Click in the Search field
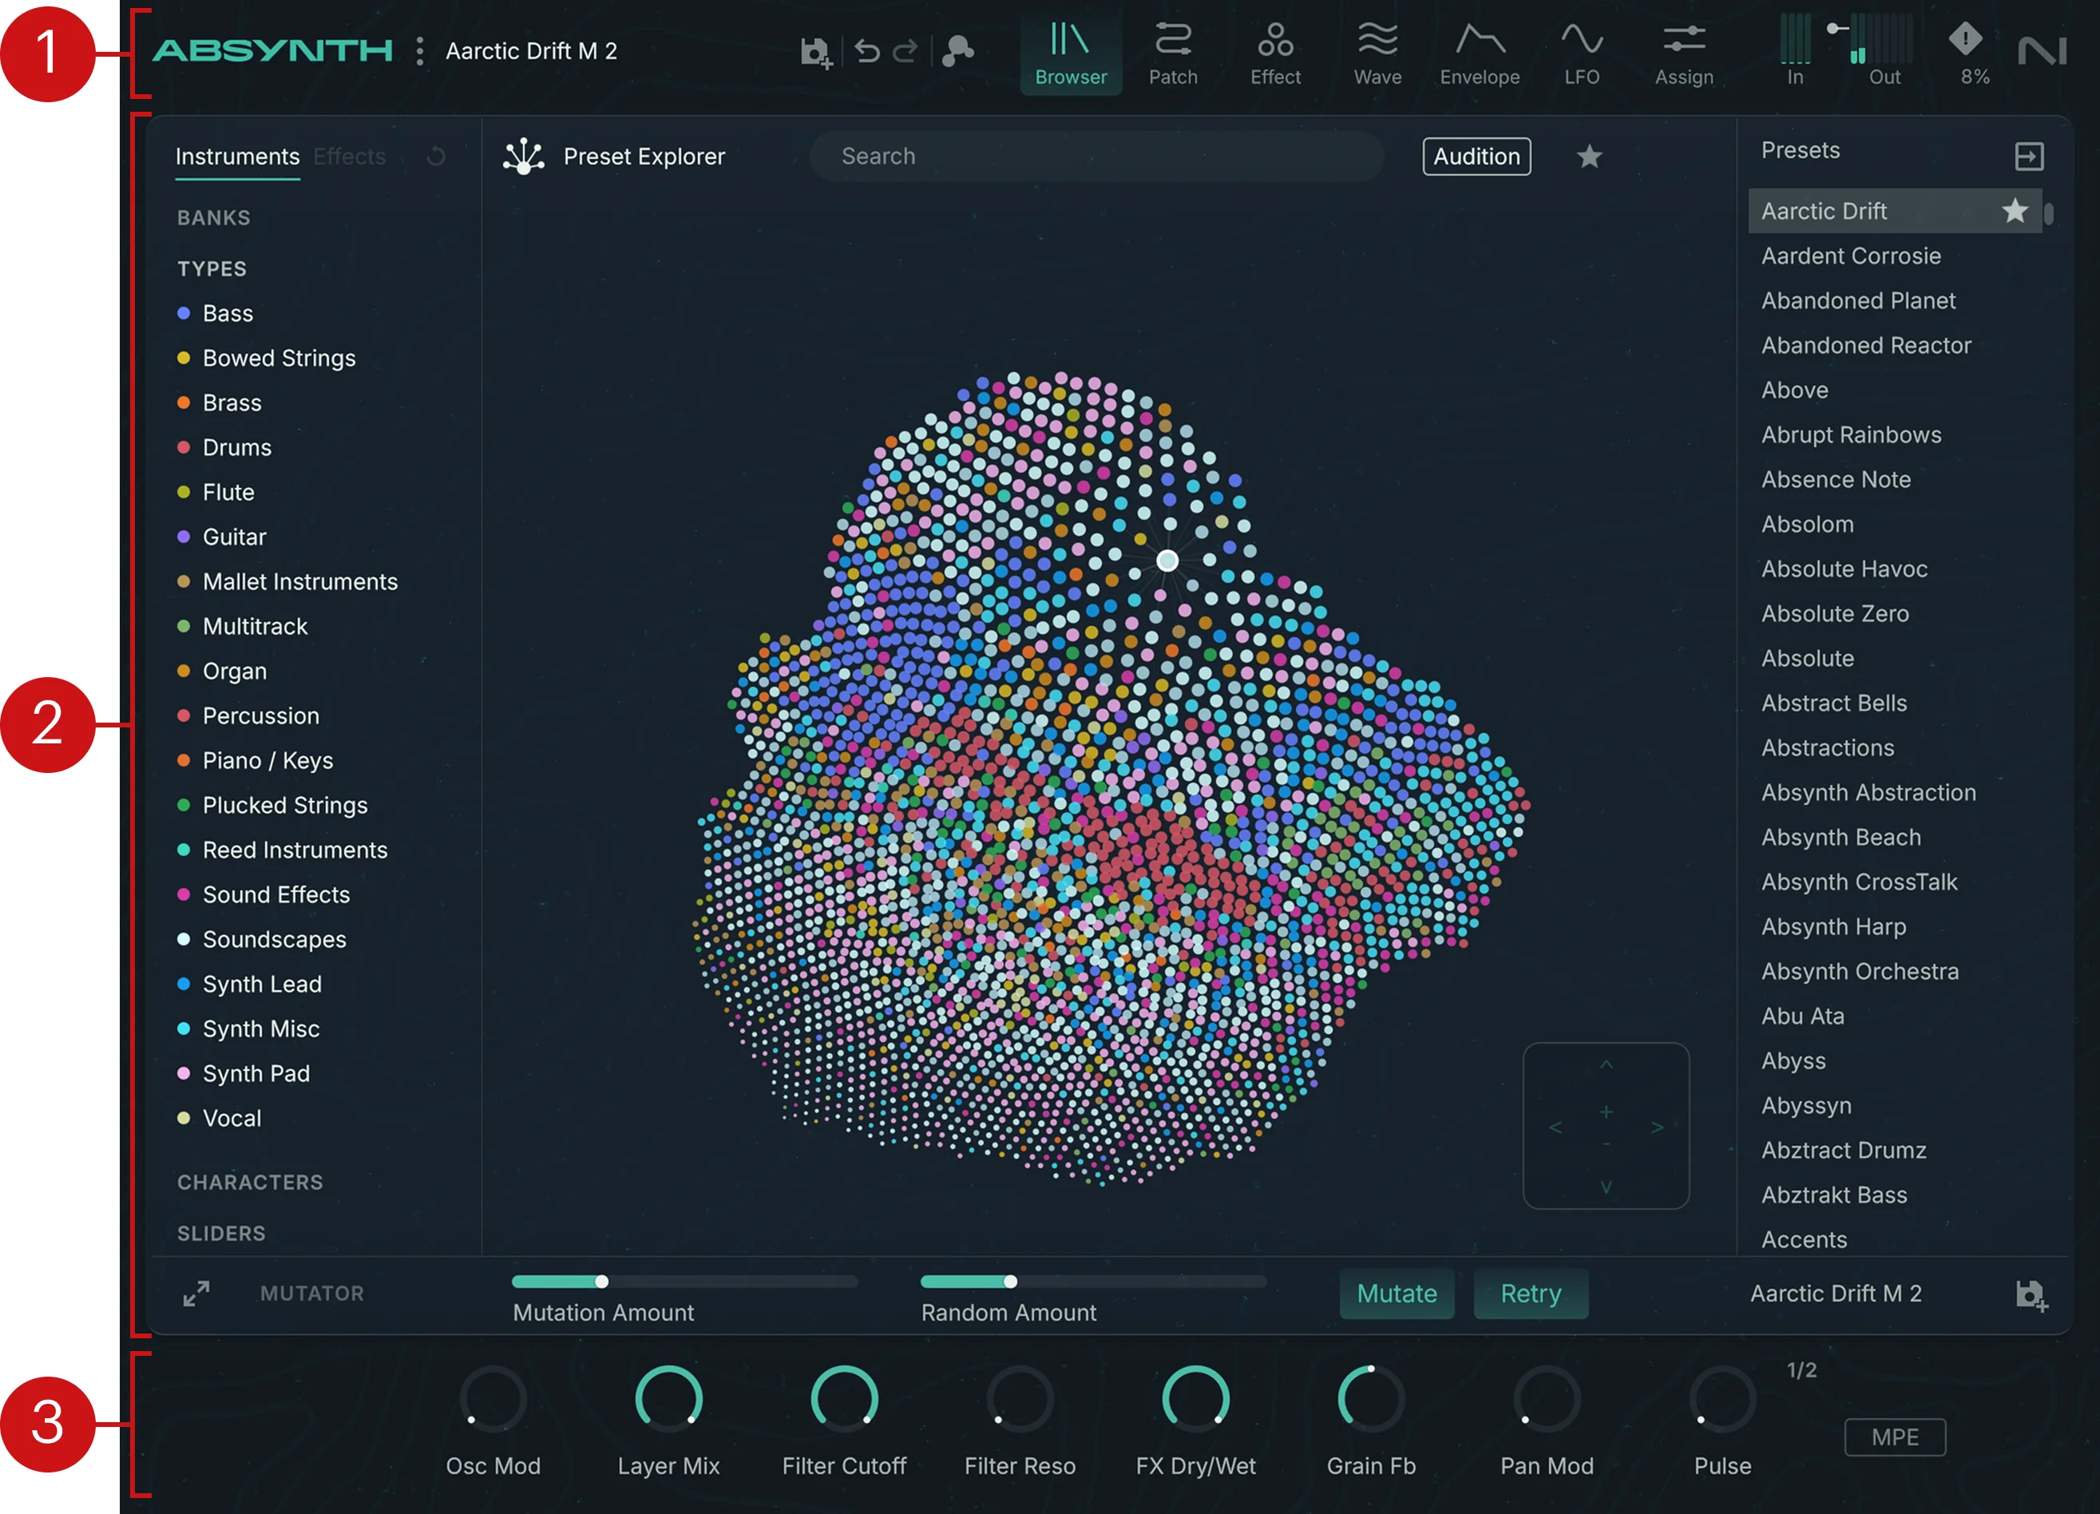Viewport: 2100px width, 1514px height. pyautogui.click(x=1096, y=157)
